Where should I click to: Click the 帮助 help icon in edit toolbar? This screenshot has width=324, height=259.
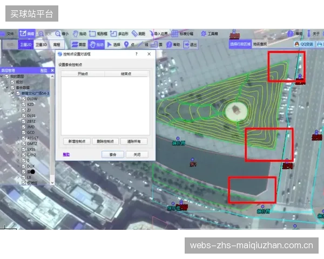pyautogui.click(x=169, y=45)
